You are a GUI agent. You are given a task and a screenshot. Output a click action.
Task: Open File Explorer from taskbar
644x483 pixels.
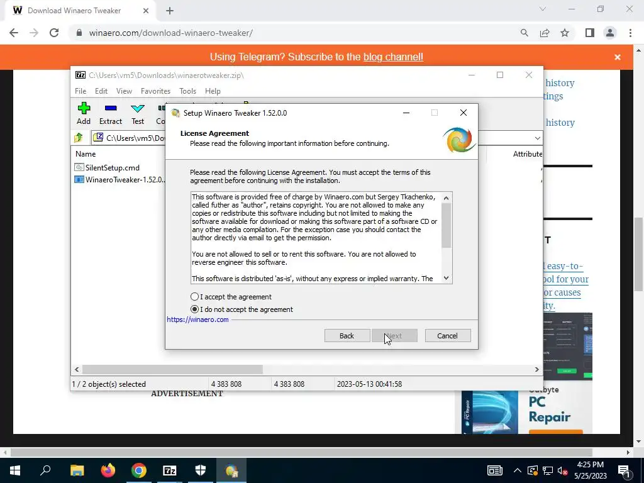pos(77,470)
